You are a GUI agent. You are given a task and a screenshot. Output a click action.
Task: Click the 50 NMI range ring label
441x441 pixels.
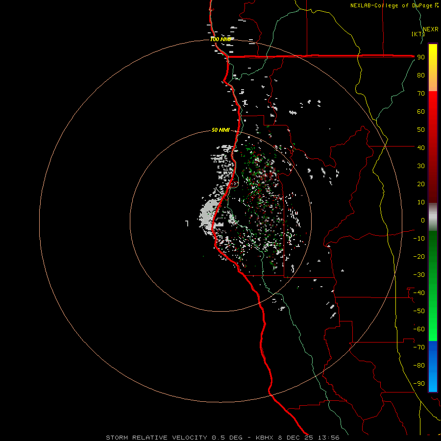click(x=220, y=130)
